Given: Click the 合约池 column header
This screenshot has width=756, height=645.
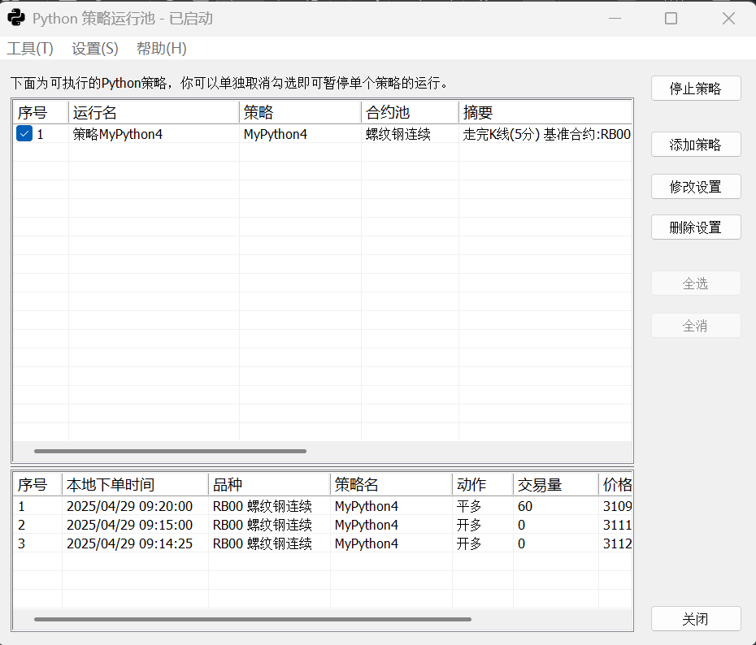Looking at the screenshot, I should pyautogui.click(x=409, y=112).
